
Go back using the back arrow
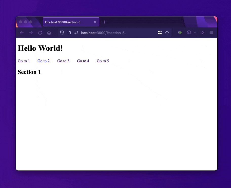22,33
